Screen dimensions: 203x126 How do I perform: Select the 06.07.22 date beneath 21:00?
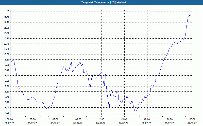click(x=169, y=123)
